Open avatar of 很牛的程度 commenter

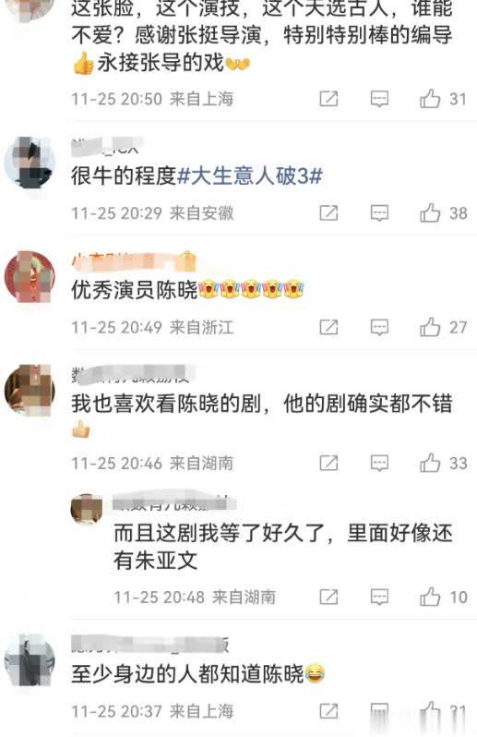coord(30,163)
